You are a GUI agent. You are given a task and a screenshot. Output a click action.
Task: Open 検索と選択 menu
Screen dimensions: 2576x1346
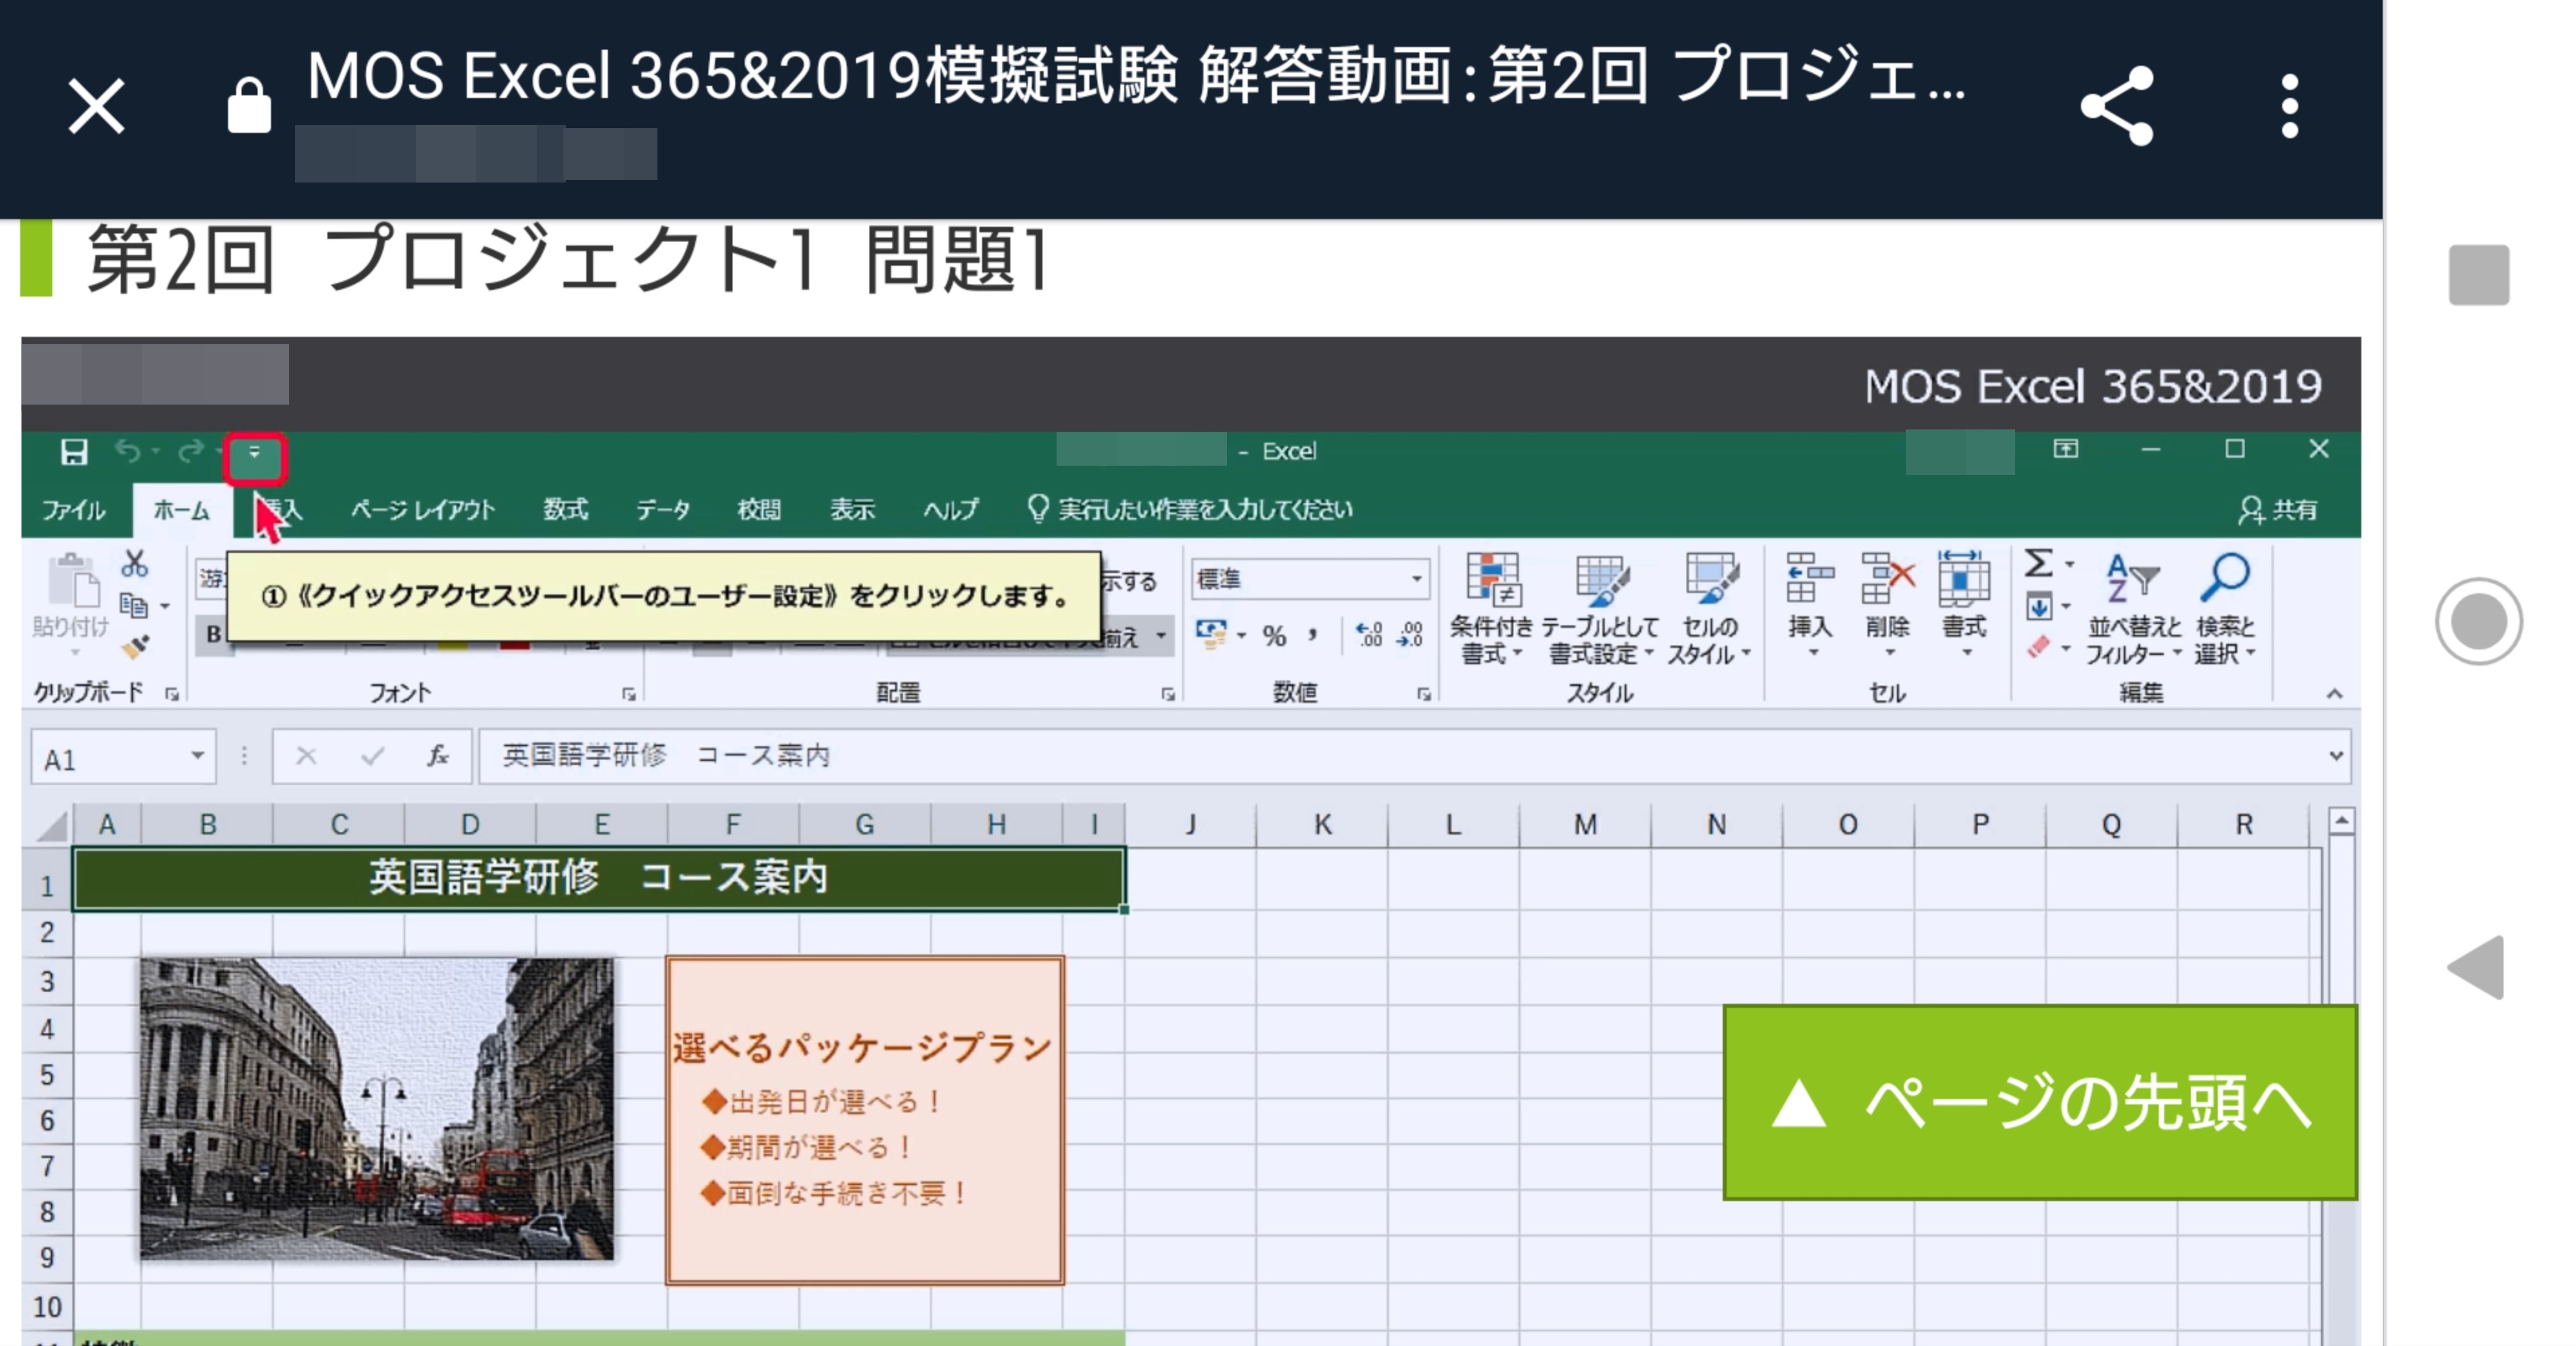pyautogui.click(x=2225, y=608)
